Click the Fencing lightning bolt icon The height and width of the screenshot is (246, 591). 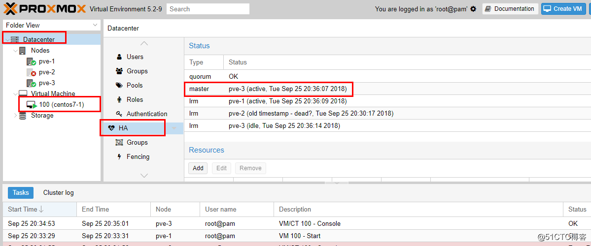pyautogui.click(x=119, y=157)
